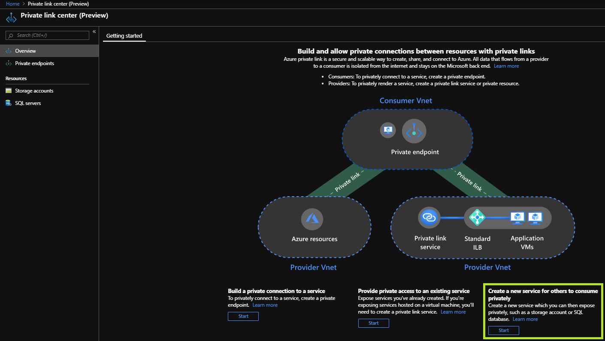
Task: Click the Private link service label
Action: tap(430, 242)
